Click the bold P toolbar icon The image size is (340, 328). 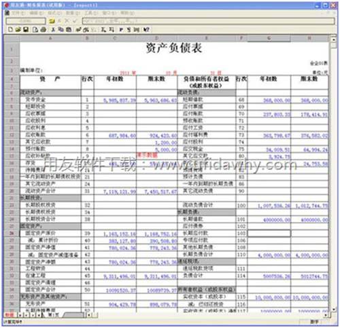pos(121,30)
